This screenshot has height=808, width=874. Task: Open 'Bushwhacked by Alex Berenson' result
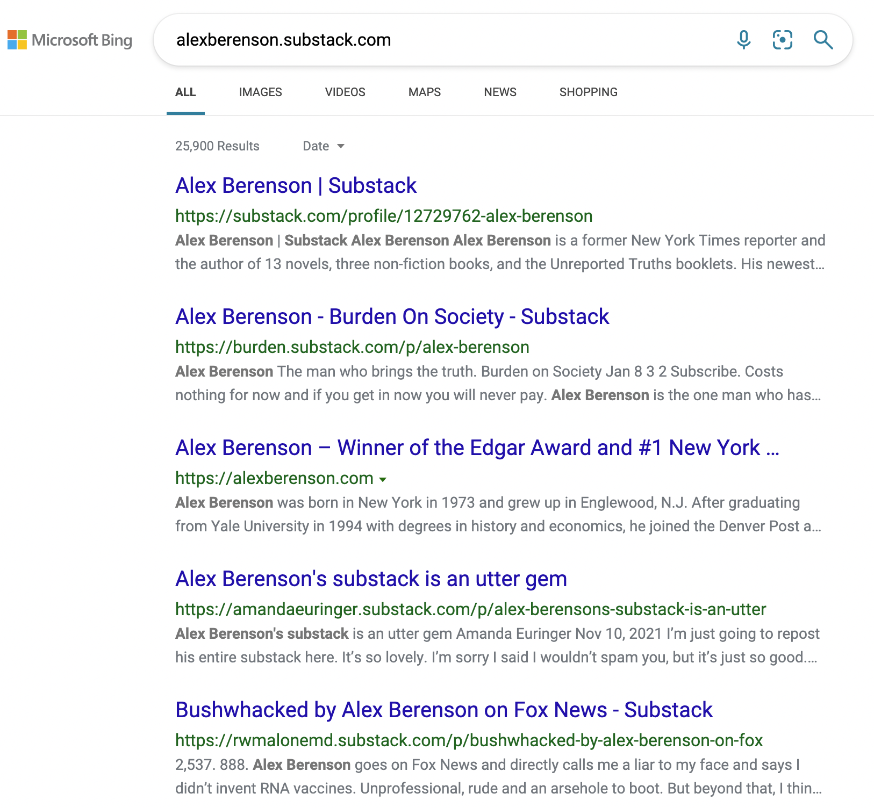tap(444, 710)
